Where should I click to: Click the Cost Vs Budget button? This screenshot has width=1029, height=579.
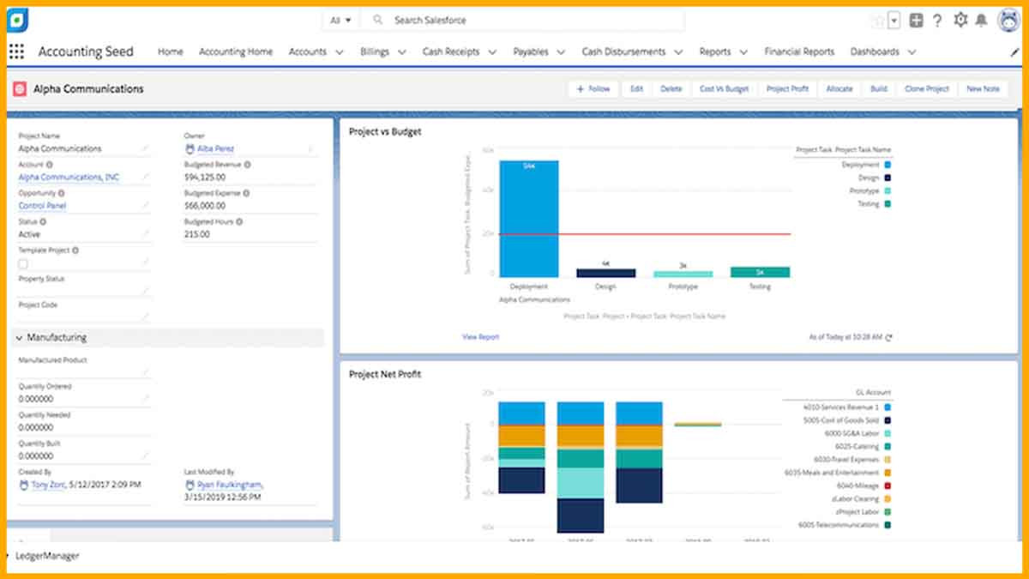[724, 89]
